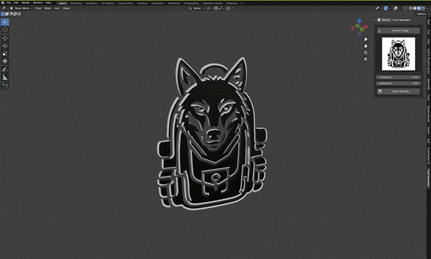Open the Trace Generator sidebar tab
This screenshot has height=259, width=431.
[x=428, y=178]
